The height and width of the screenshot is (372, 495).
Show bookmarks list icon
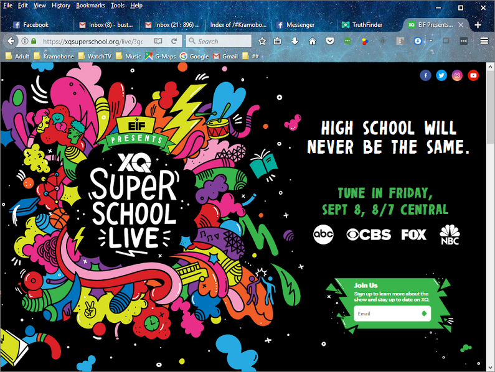point(278,41)
